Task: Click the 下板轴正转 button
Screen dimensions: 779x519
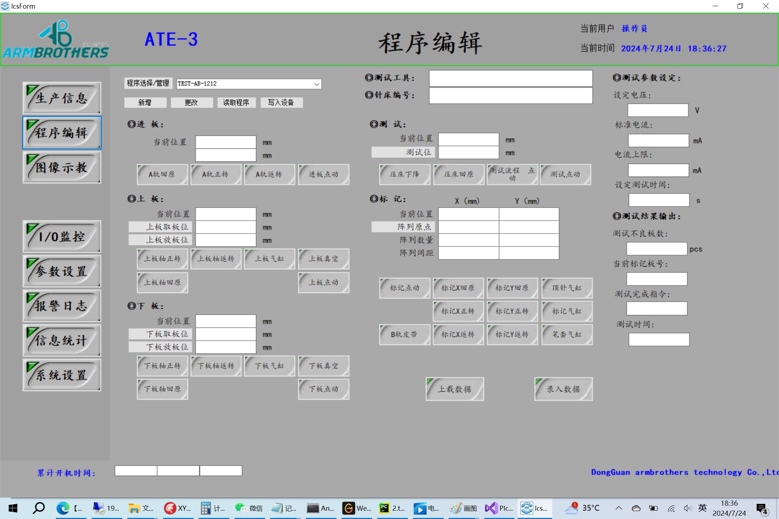Action: pyautogui.click(x=162, y=366)
